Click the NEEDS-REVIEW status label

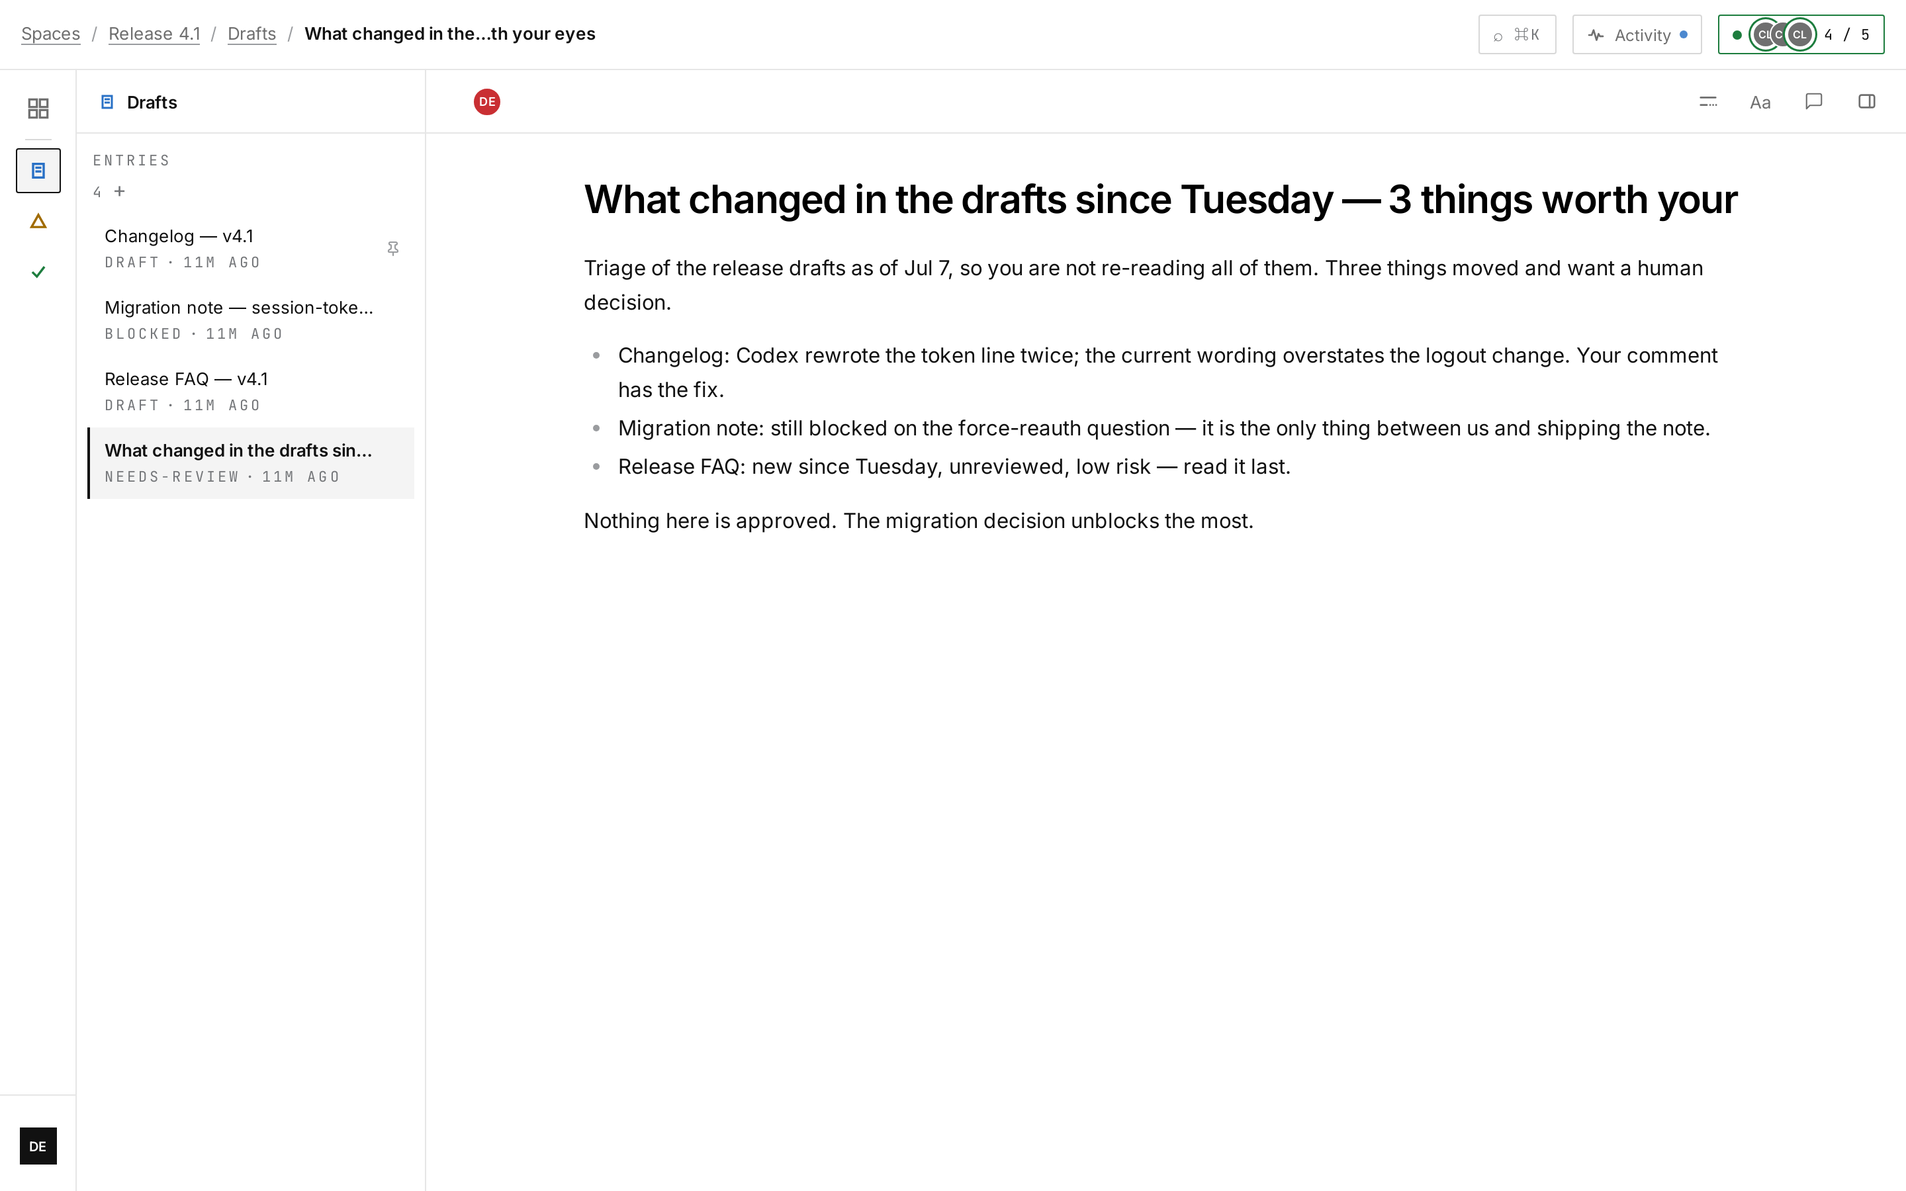pos(171,477)
